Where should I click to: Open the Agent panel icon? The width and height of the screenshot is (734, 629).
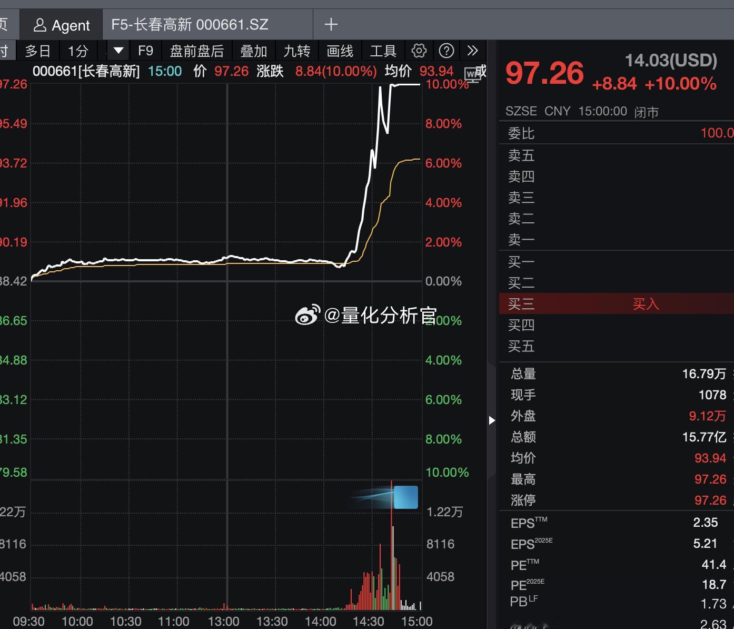click(61, 24)
